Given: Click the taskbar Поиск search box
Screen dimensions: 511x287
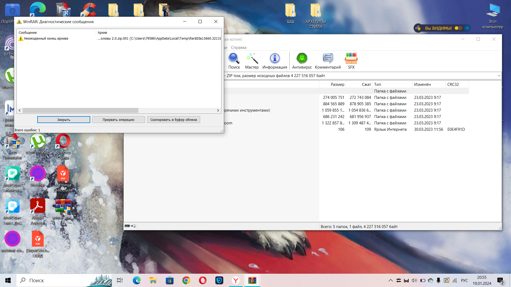Looking at the screenshot, I should 64,280.
